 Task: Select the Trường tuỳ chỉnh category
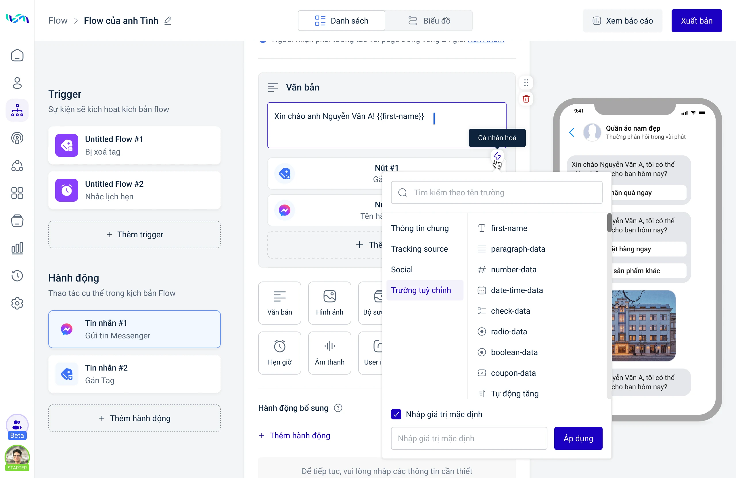pyautogui.click(x=421, y=290)
